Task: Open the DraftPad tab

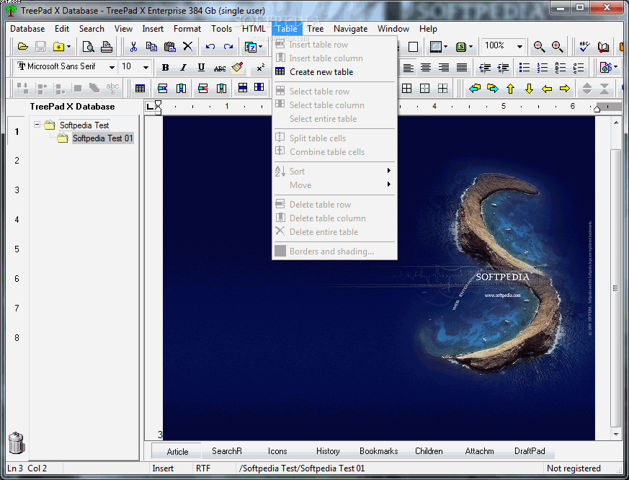Action: (530, 451)
